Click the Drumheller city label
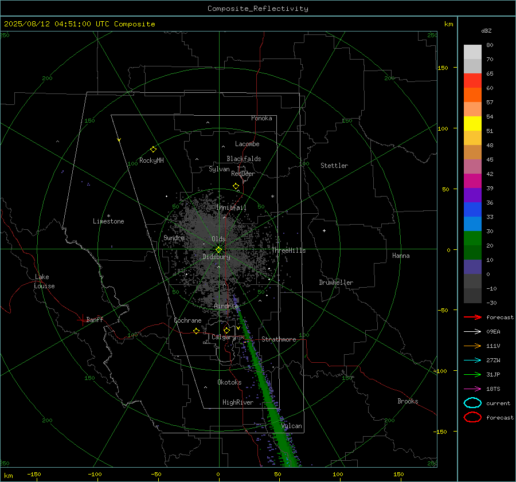The image size is (516, 482). tap(336, 283)
